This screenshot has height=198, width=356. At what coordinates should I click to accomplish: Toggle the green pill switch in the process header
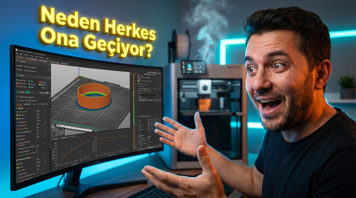point(28,92)
